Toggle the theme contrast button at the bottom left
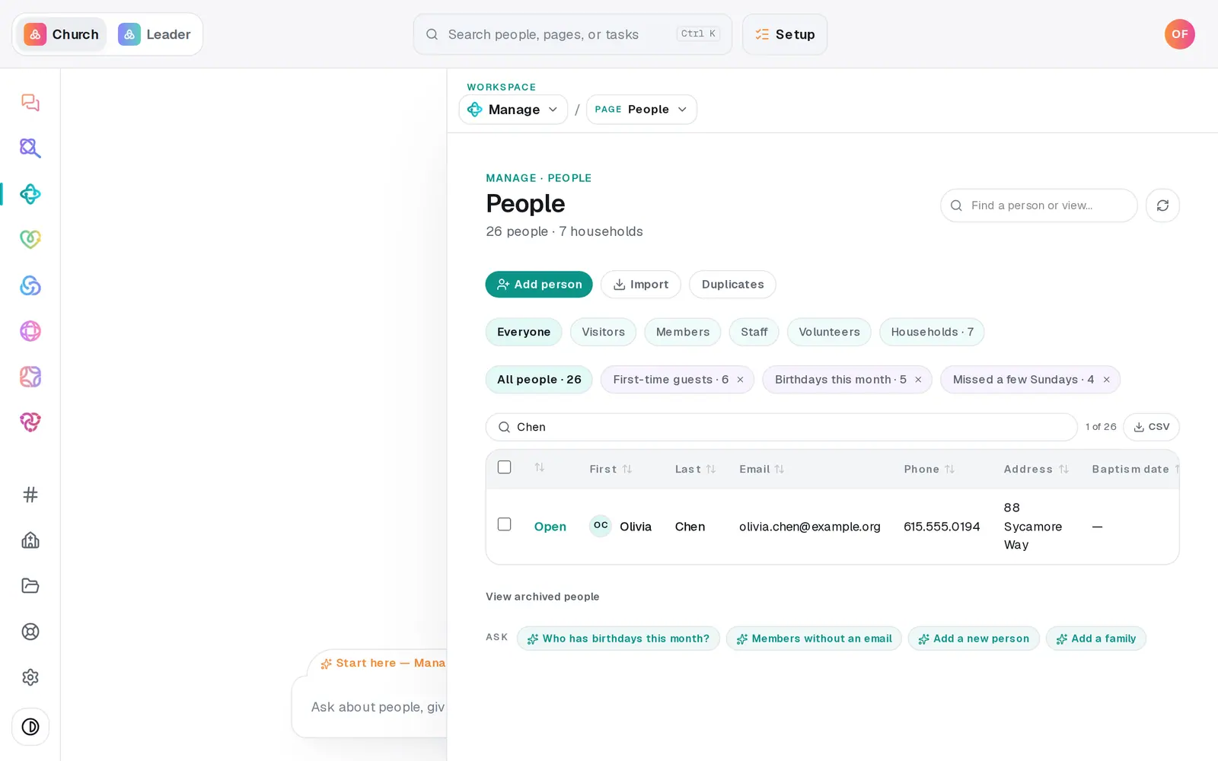 click(30, 727)
